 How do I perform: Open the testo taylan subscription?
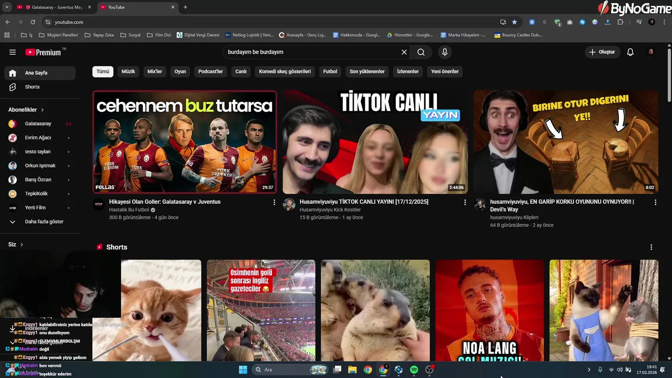(x=40, y=152)
